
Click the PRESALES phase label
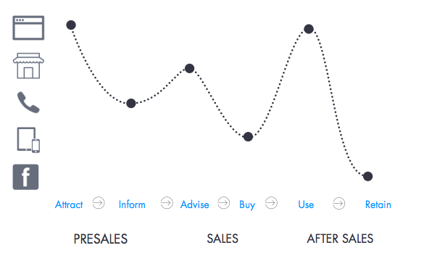(101, 239)
